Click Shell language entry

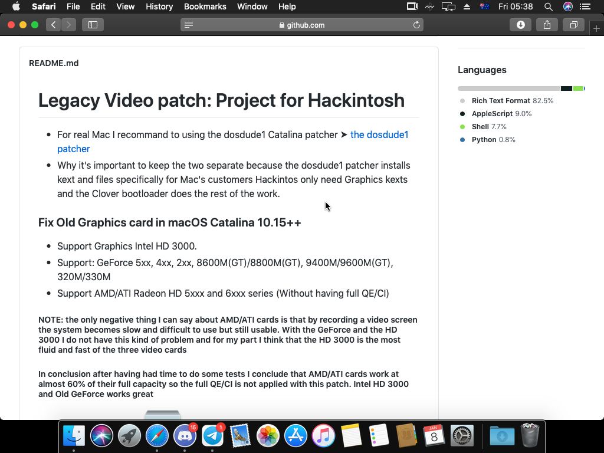tap(484, 127)
